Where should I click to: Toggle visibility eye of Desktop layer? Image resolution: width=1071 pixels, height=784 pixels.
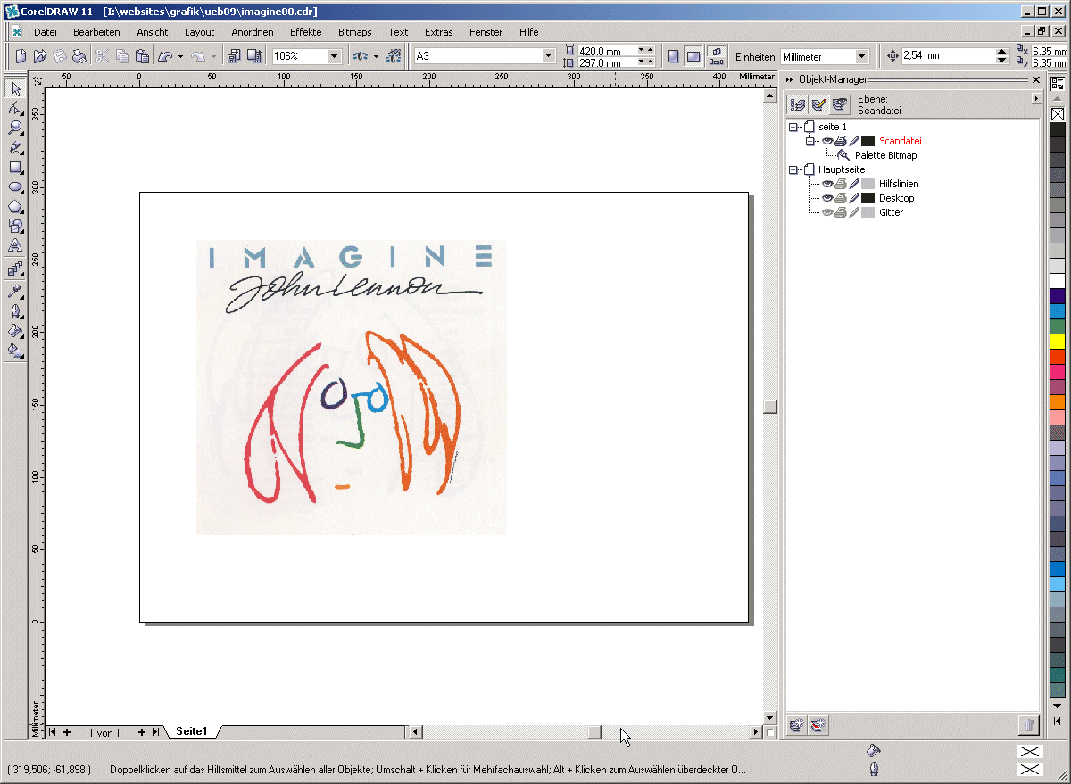pyautogui.click(x=827, y=198)
